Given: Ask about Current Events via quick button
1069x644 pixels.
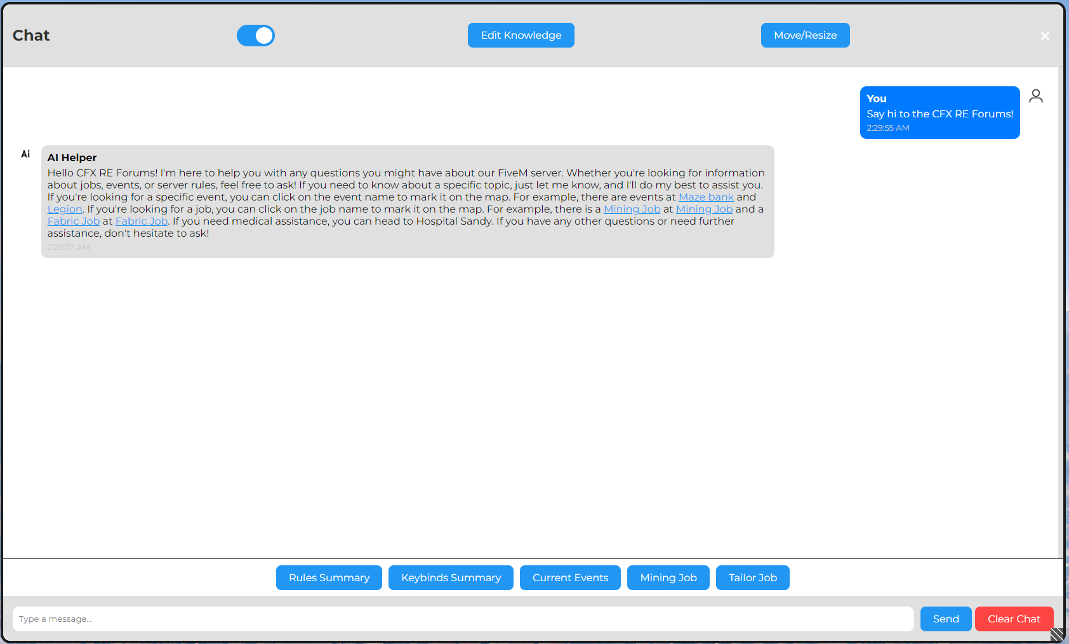Looking at the screenshot, I should (x=570, y=578).
